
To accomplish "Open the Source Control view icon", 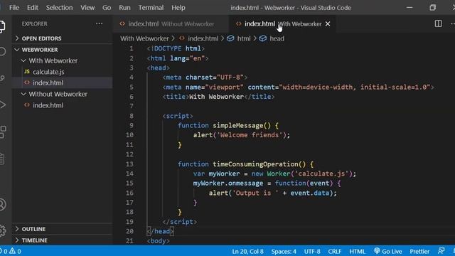I will click(2, 78).
